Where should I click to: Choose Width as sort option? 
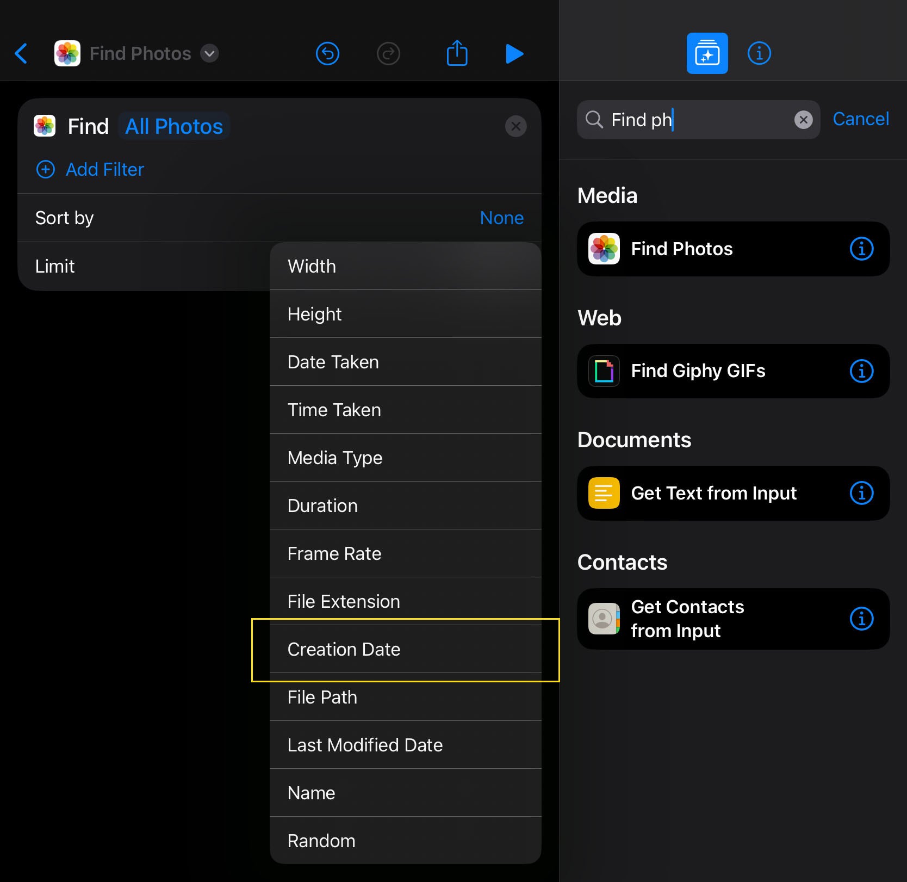[x=405, y=266]
